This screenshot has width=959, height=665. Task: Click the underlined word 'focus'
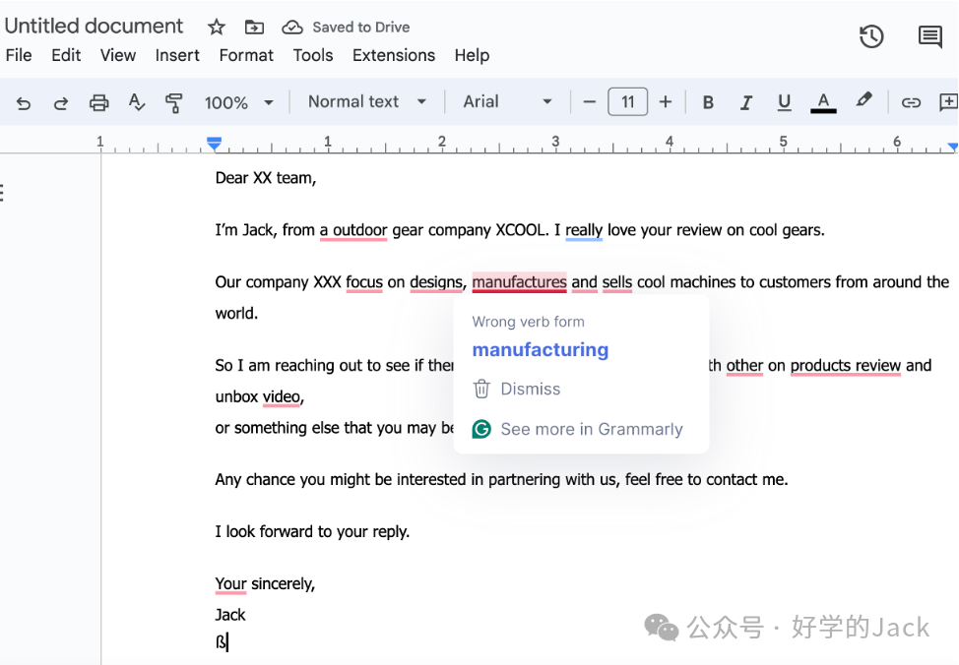364,282
